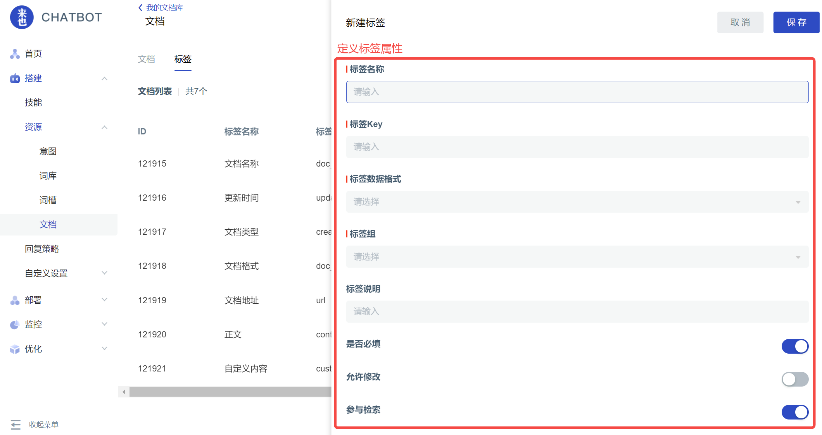Click into the 标签名称 input field
The image size is (822, 435).
[x=577, y=92]
